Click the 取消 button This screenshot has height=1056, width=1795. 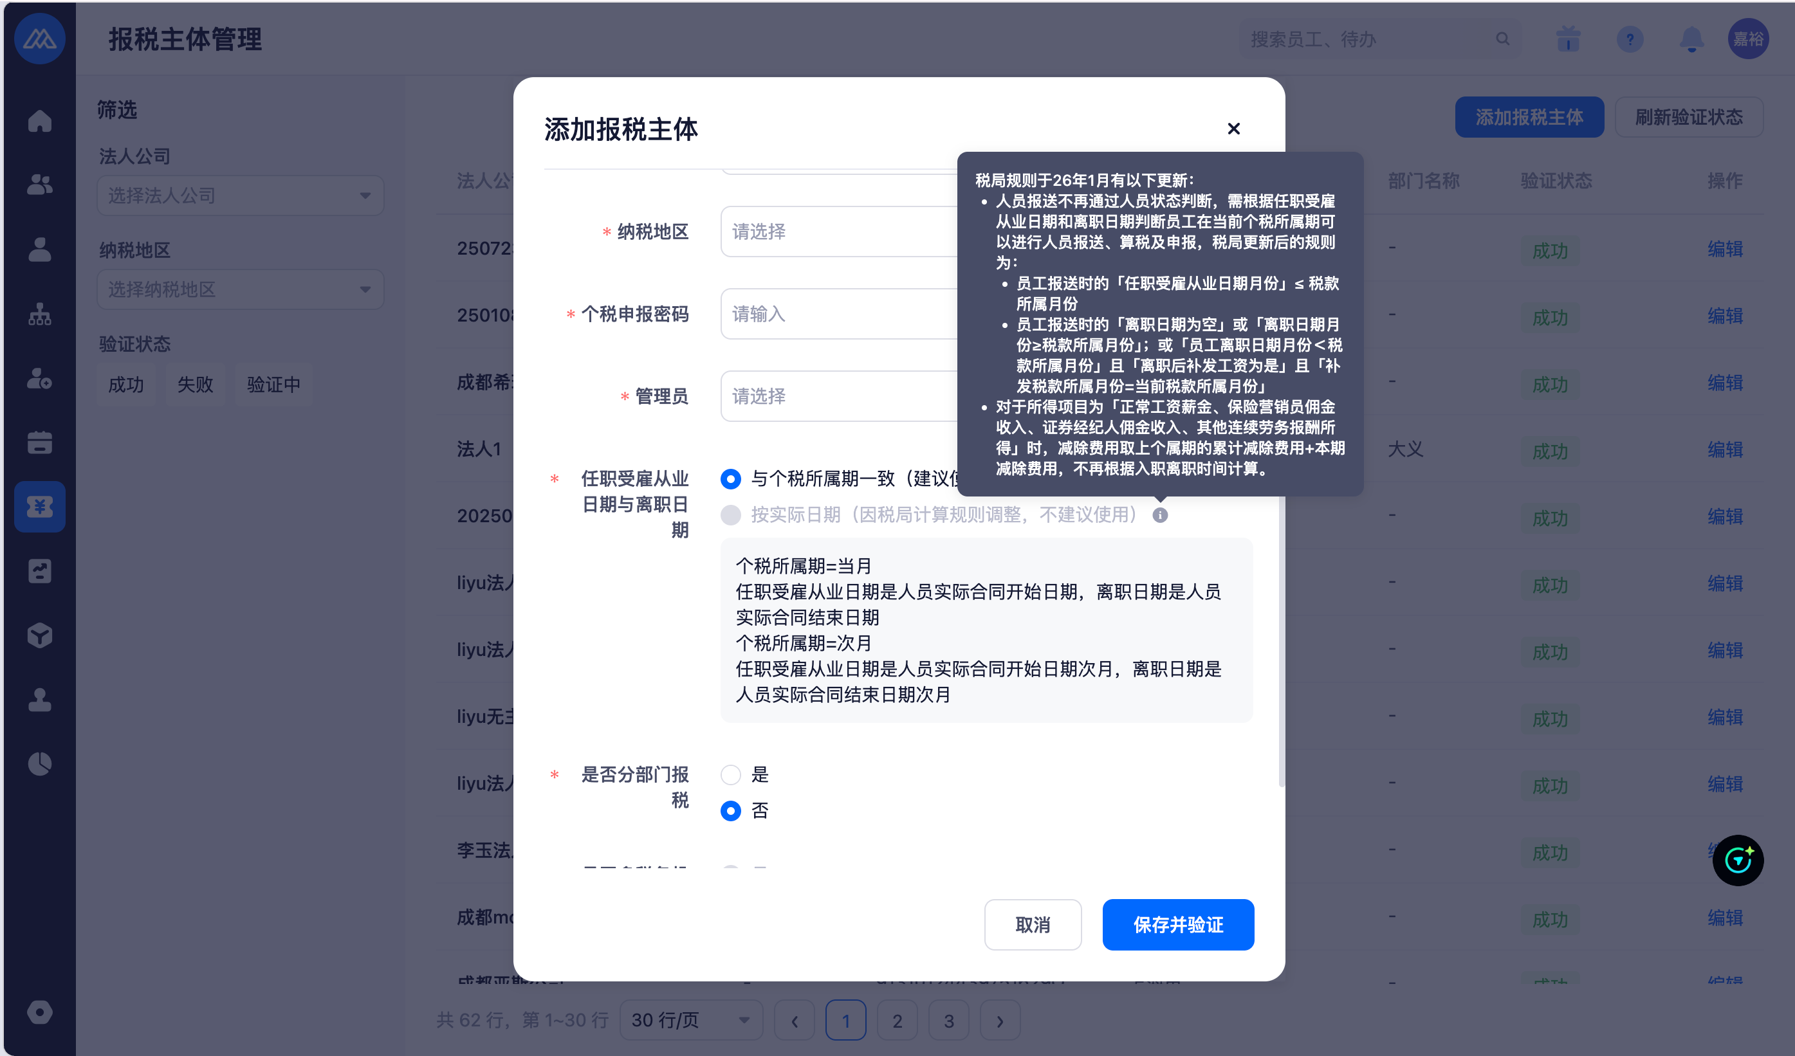pyautogui.click(x=1032, y=924)
